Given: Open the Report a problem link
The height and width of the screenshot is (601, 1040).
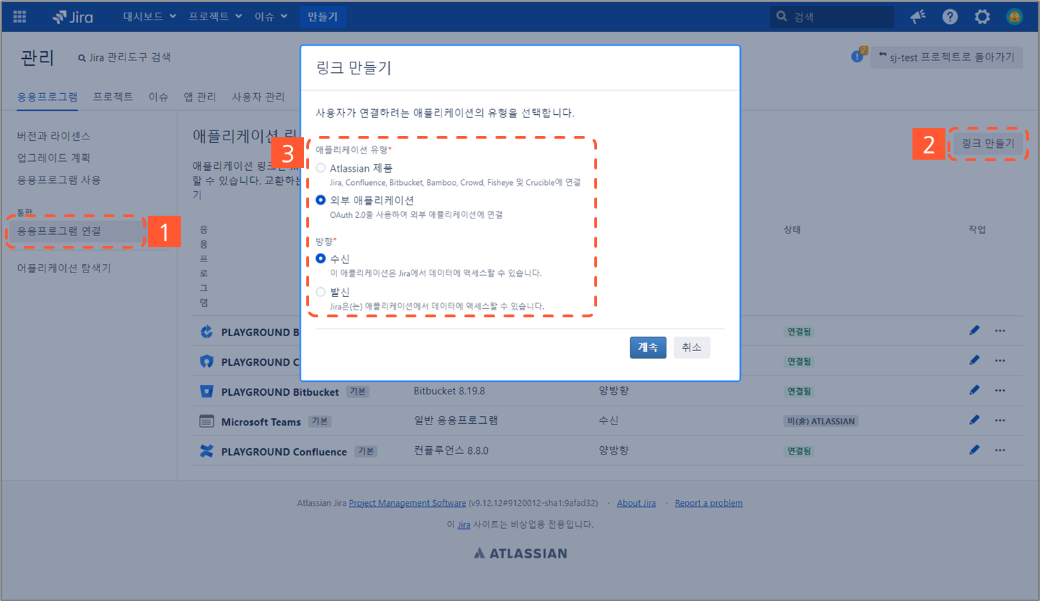Looking at the screenshot, I should click(x=709, y=503).
